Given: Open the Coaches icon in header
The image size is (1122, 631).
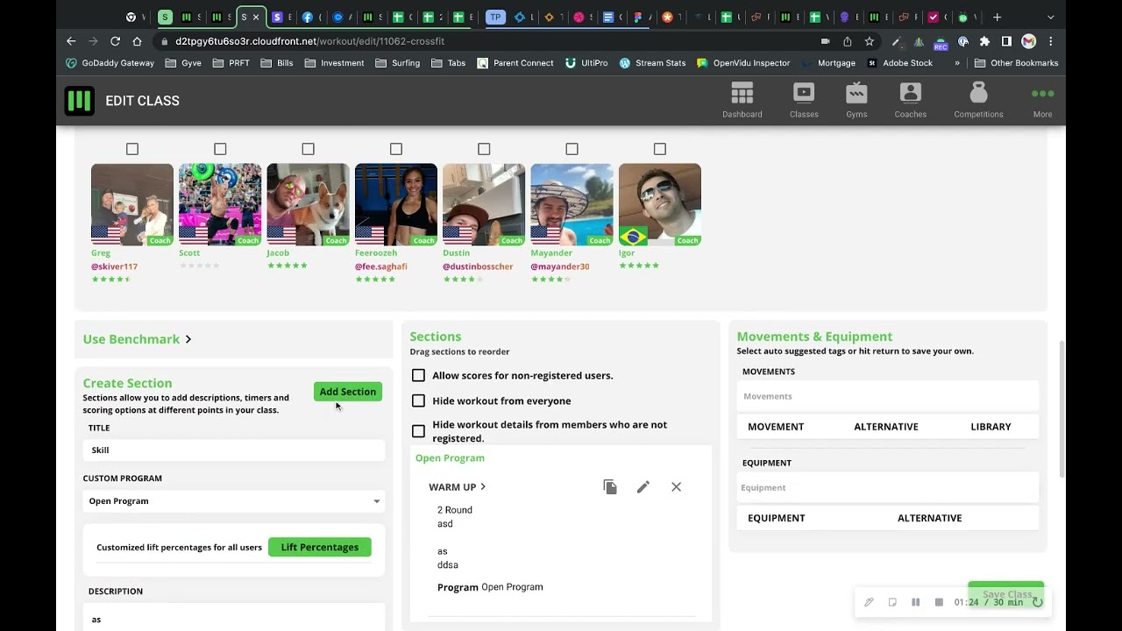Looking at the screenshot, I should tap(910, 93).
